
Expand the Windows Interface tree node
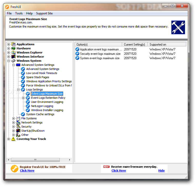(8, 57)
